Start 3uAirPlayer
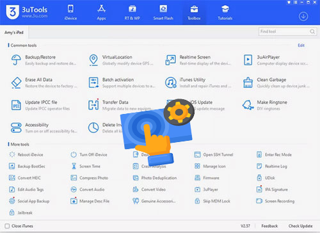320x233 pixels. point(276,60)
